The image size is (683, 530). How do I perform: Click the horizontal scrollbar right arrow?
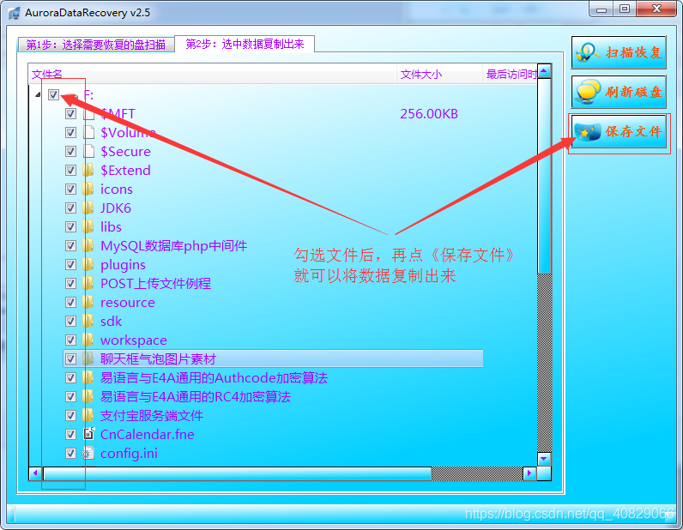coord(529,473)
